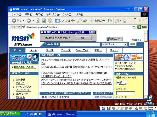This screenshot has width=157, height=117.
Task: Open the メーリングリスト channel link
Action: click(24, 90)
